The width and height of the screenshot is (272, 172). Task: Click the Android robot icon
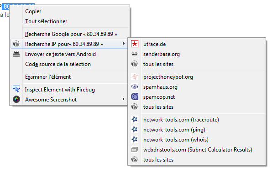pyautogui.click(x=16, y=54)
